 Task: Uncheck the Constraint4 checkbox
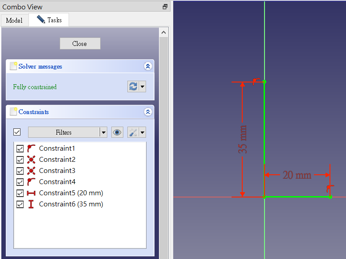[x=20, y=182]
